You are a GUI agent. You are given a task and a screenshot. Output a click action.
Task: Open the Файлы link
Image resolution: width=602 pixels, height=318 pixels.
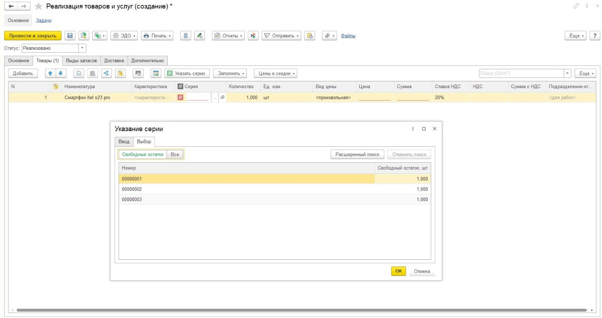click(x=348, y=36)
